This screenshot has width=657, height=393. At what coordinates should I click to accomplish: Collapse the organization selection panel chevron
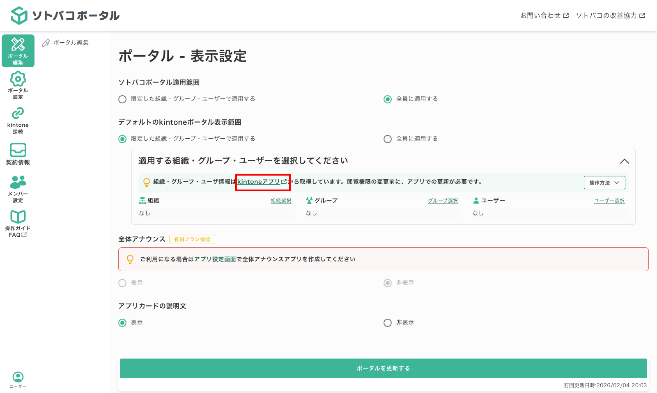625,161
